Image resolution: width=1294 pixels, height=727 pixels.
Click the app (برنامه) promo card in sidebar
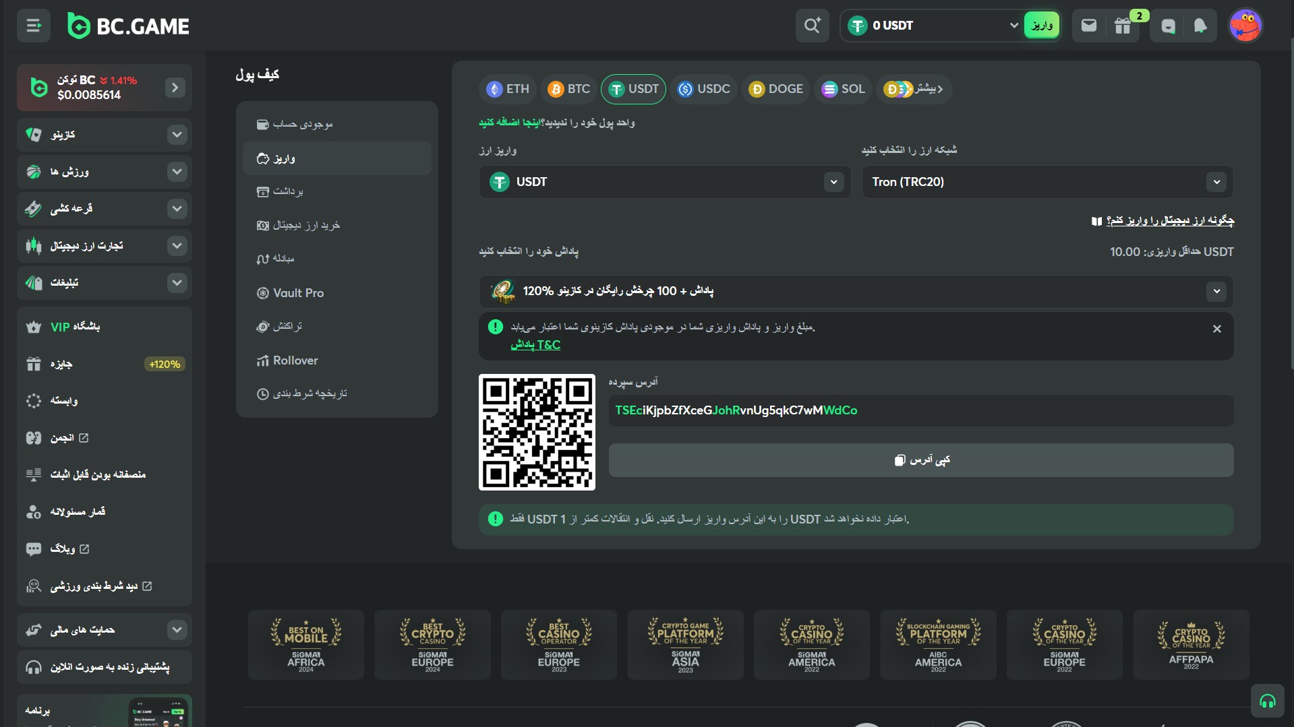click(x=105, y=711)
